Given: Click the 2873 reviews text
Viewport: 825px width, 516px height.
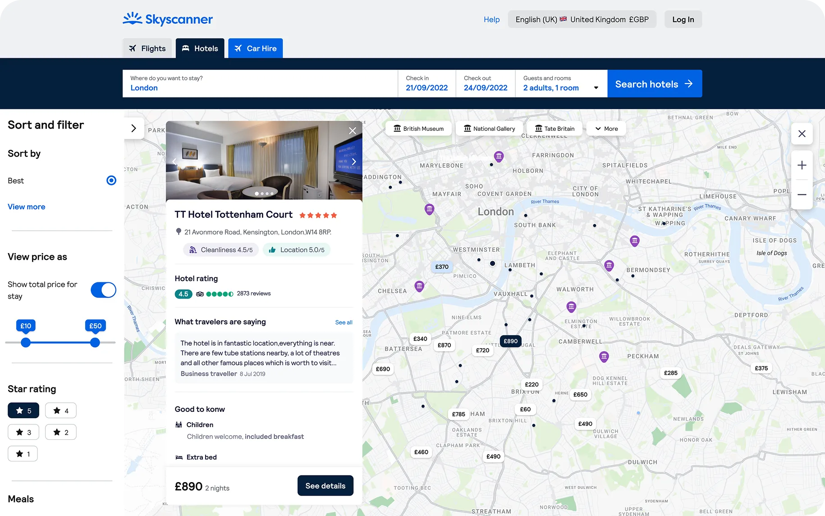Looking at the screenshot, I should 254,294.
